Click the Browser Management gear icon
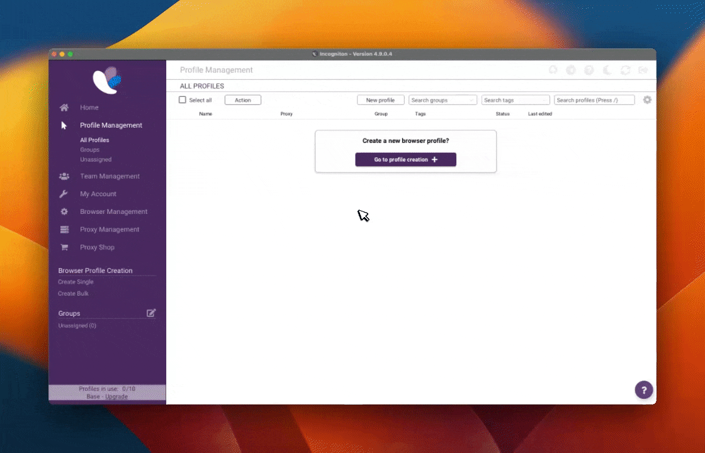705x453 pixels. point(64,211)
